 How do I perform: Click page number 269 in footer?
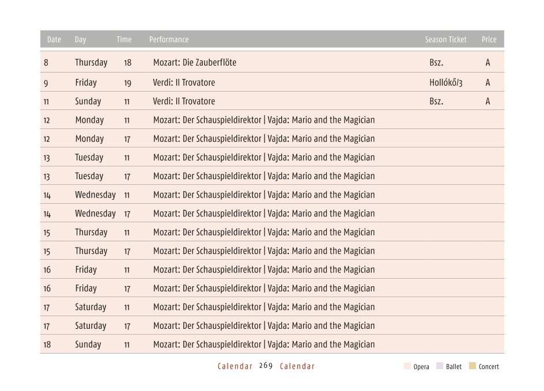click(x=266, y=366)
